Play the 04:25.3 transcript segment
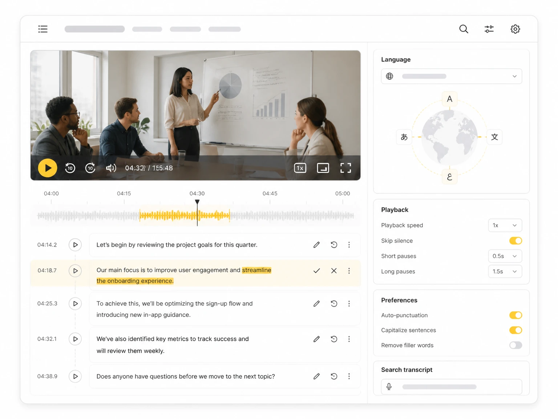The image size is (558, 419). 75,304
